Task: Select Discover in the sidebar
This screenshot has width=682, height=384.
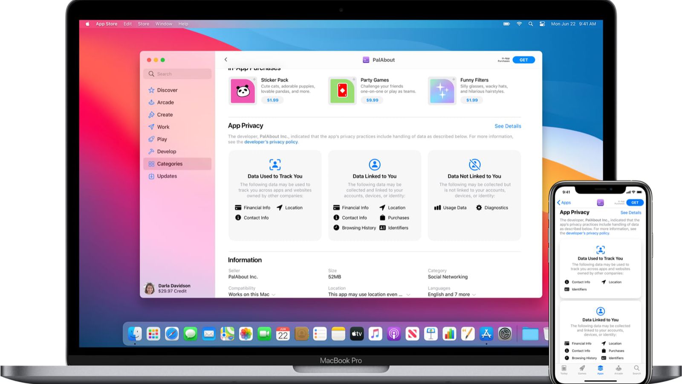Action: [177, 90]
